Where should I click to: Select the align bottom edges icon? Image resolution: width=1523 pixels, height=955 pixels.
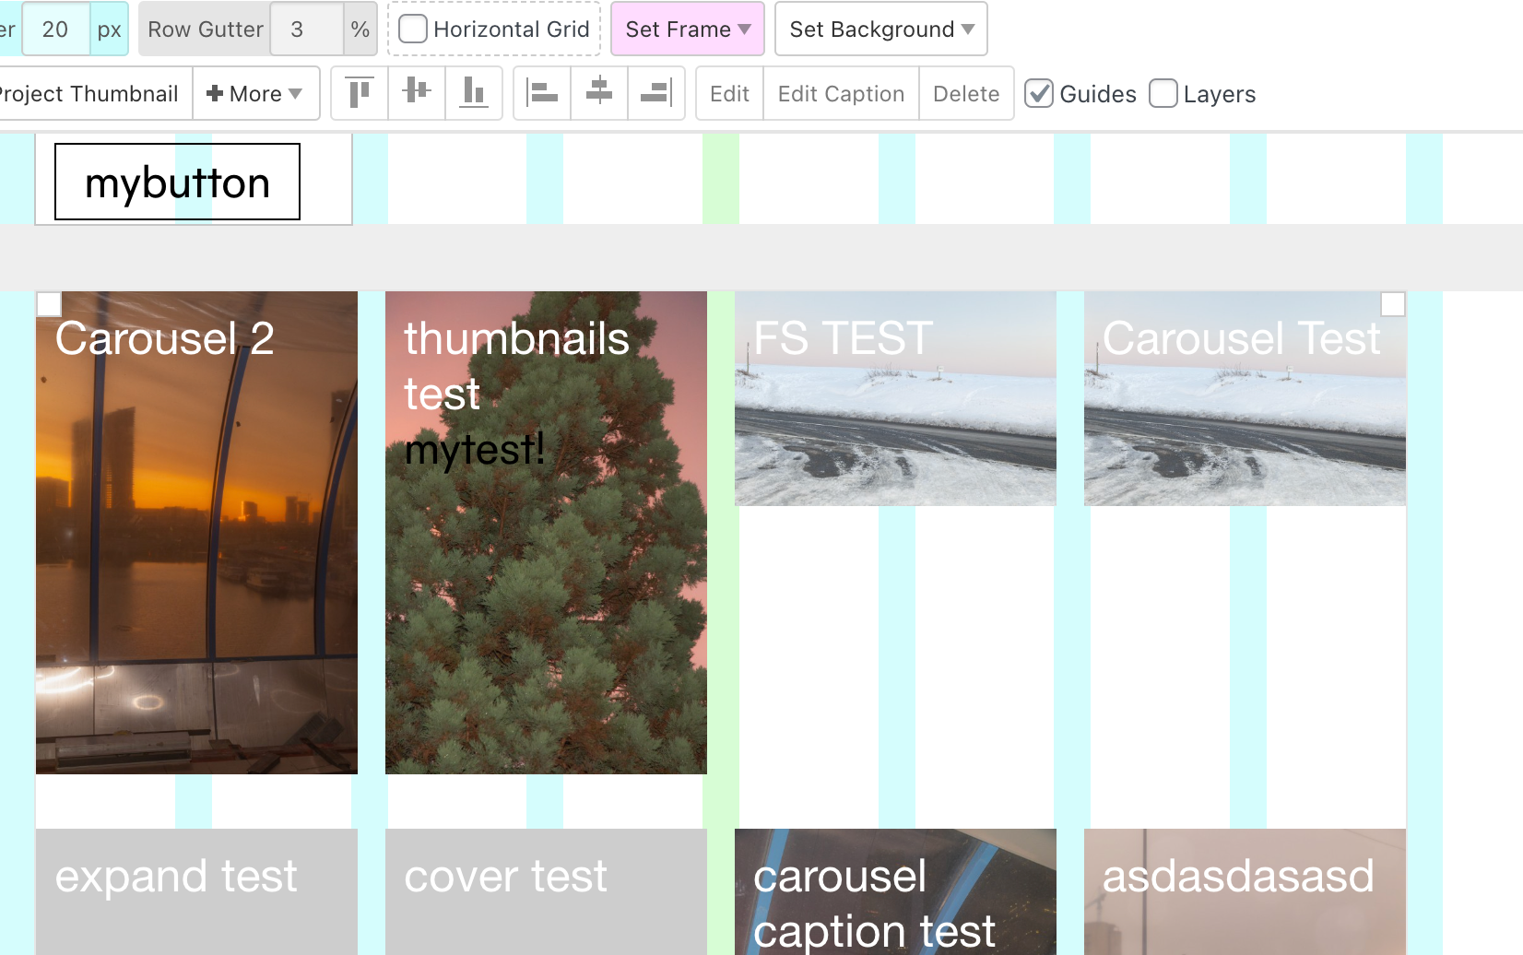pyautogui.click(x=474, y=93)
